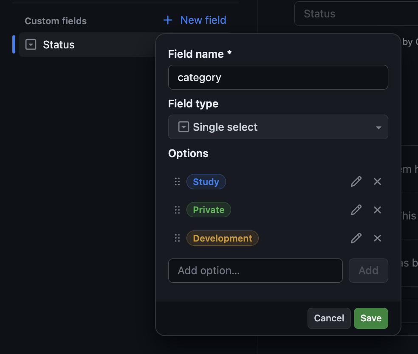Image resolution: width=418 pixels, height=354 pixels.
Task: Click the Field name input containing category
Action: (x=278, y=77)
